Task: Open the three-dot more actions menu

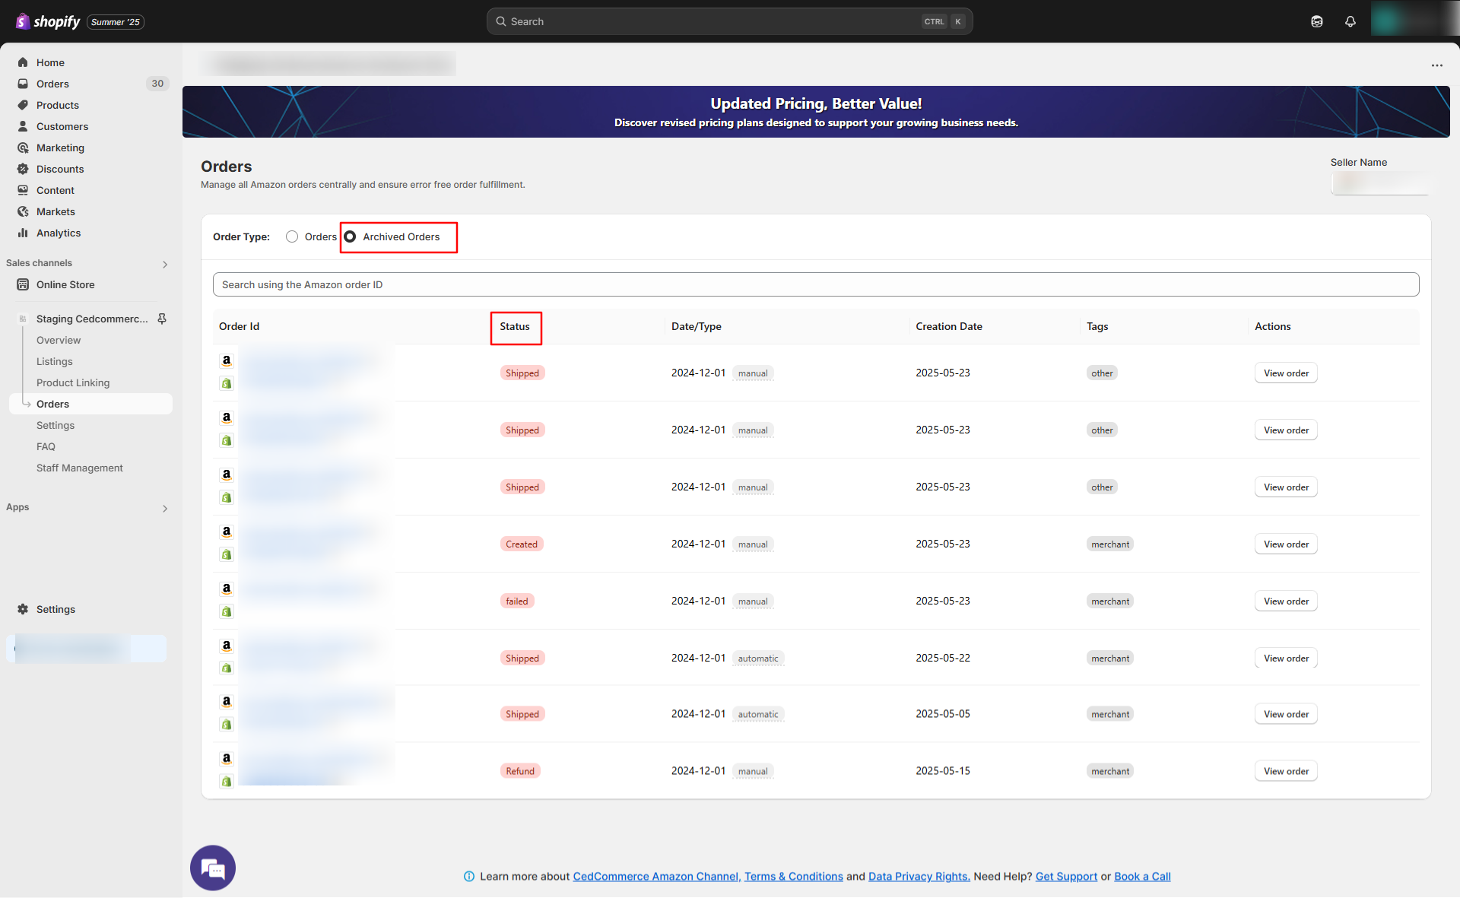Action: [1436, 65]
